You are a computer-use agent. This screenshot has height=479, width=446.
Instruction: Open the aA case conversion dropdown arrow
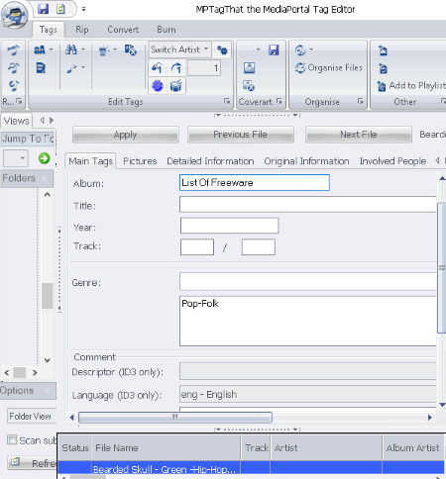pos(51,49)
